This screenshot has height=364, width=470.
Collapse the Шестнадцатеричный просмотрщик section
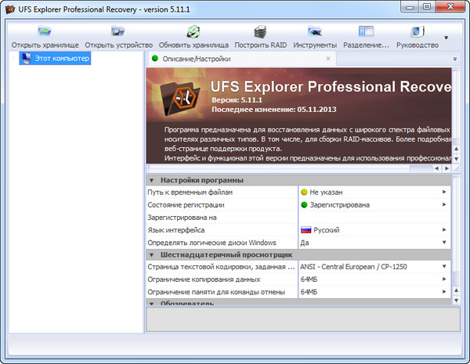tap(152, 255)
